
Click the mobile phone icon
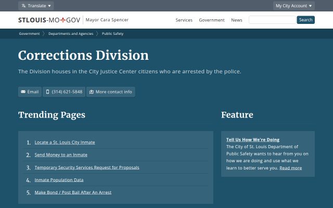pos(47,92)
